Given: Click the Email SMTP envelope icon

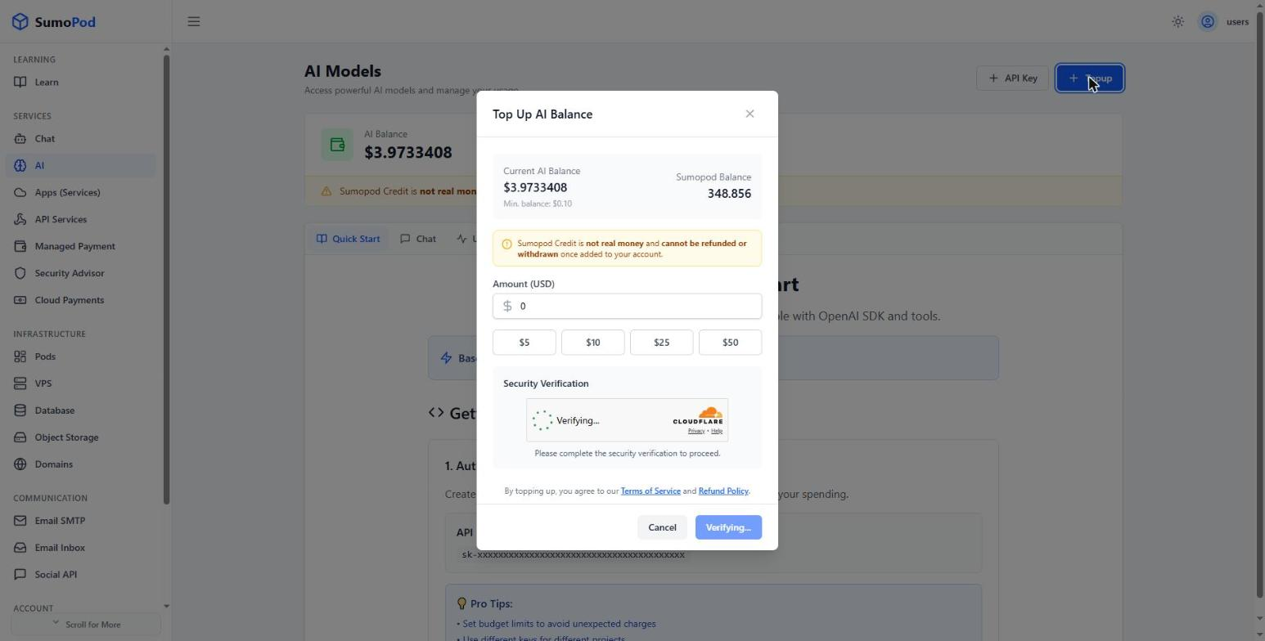Looking at the screenshot, I should (20, 522).
